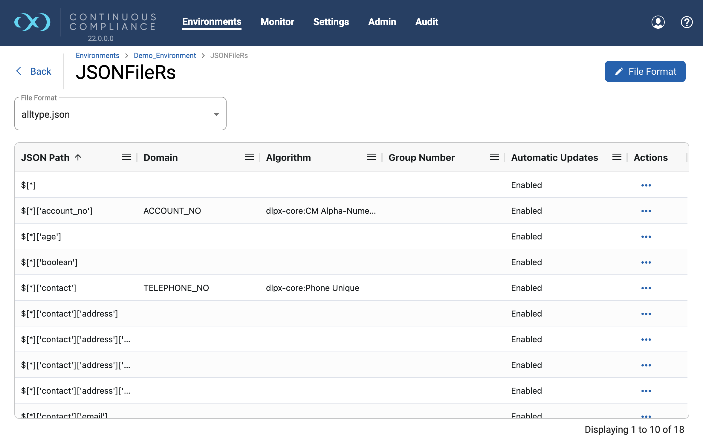Open Domain column menu icon
The width and height of the screenshot is (703, 443).
[x=249, y=157]
